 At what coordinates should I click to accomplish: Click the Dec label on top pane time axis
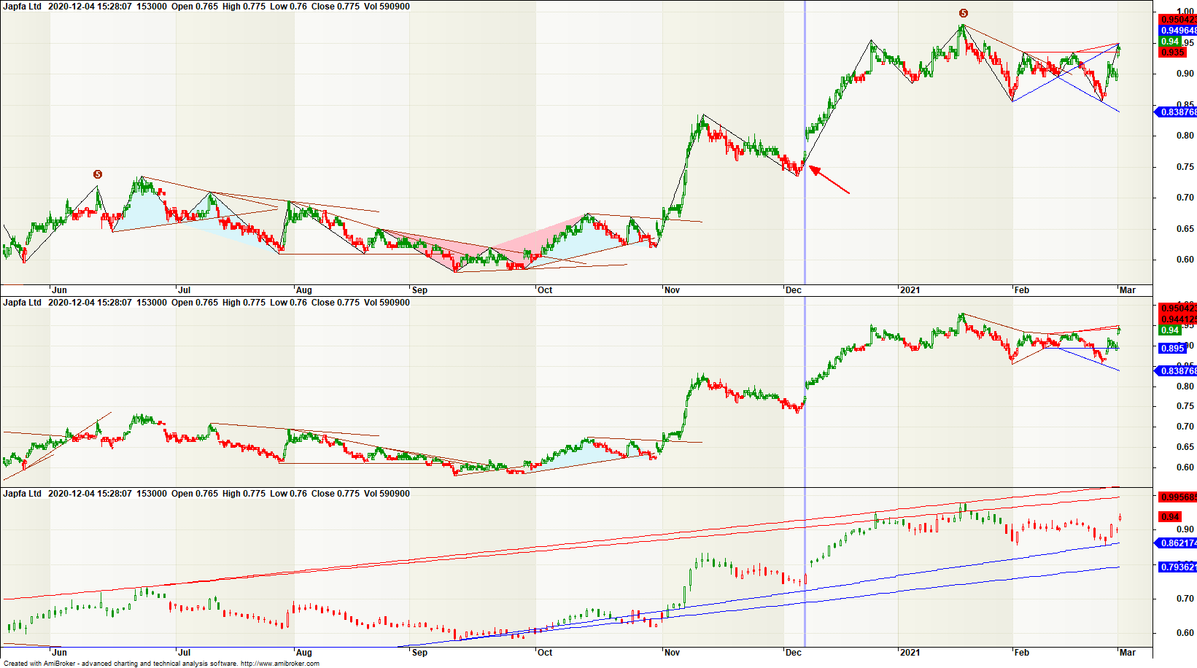click(794, 290)
